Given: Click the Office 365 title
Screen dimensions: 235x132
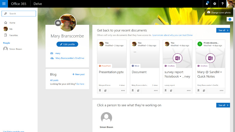Looking at the screenshot, I should tap(19, 4).
